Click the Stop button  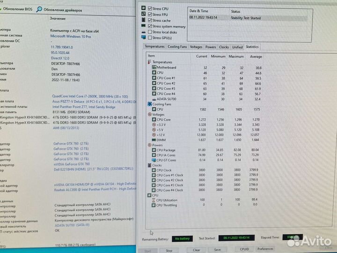pyautogui.click(x=169, y=251)
